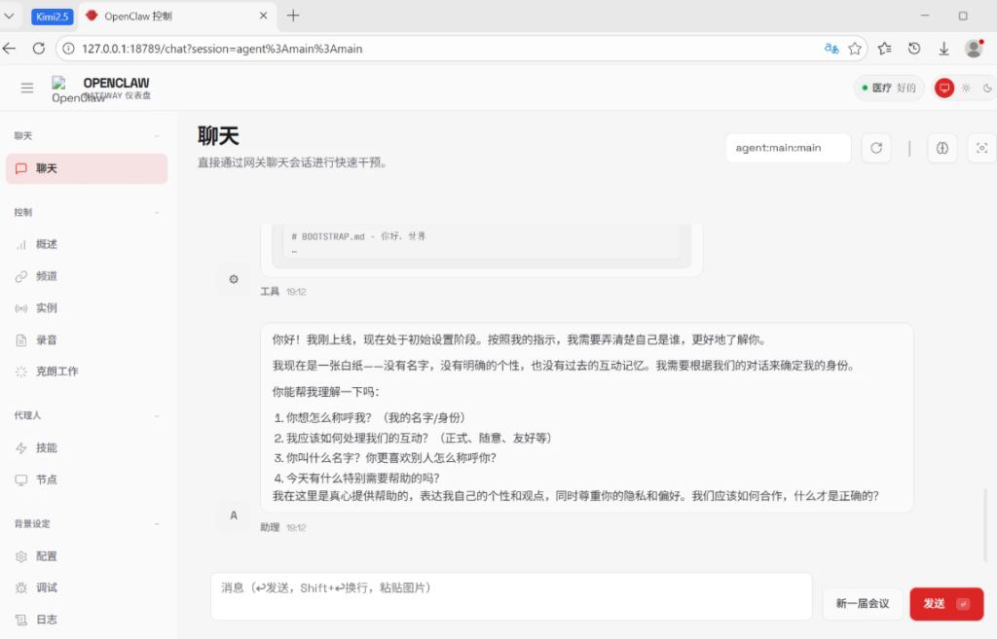This screenshot has width=997, height=639.
Task: Open 日志 logs in the sidebar
Action: point(46,620)
